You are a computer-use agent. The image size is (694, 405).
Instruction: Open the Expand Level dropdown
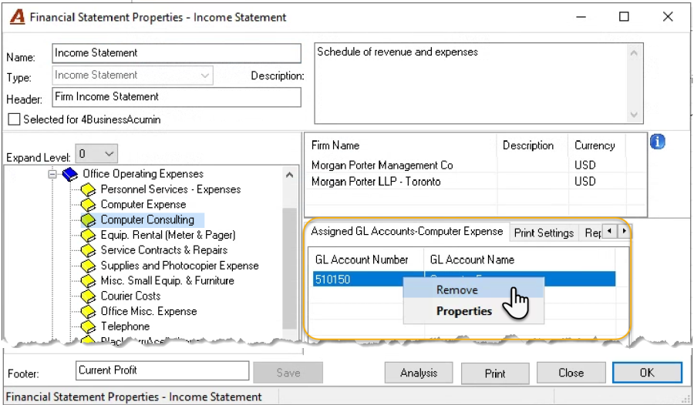(x=96, y=154)
